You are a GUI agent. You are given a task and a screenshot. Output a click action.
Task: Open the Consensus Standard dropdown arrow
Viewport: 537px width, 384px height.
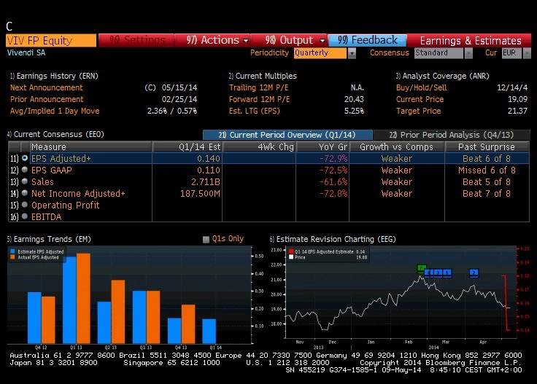click(468, 53)
